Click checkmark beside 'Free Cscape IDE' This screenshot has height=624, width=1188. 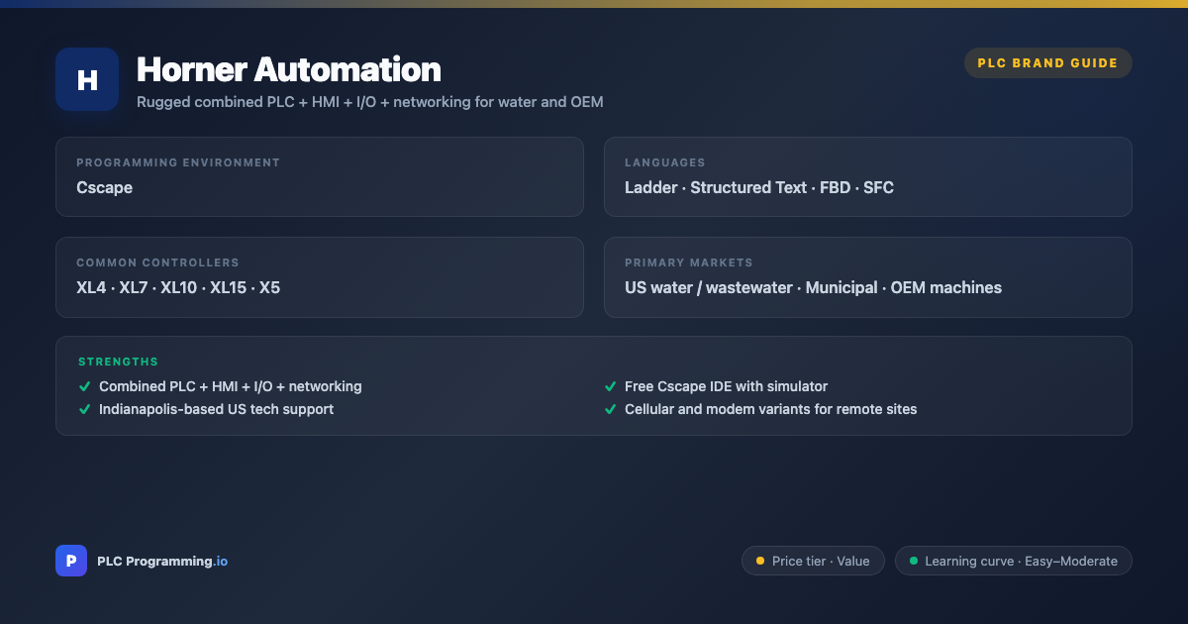click(x=611, y=386)
